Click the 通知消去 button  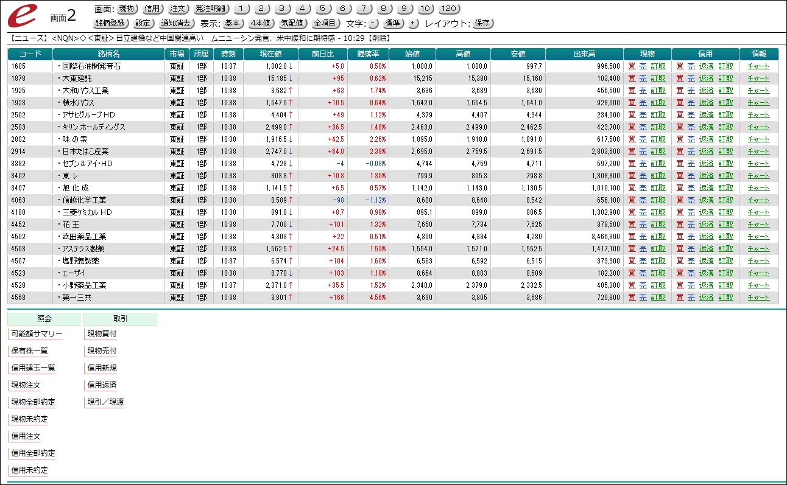(x=177, y=24)
